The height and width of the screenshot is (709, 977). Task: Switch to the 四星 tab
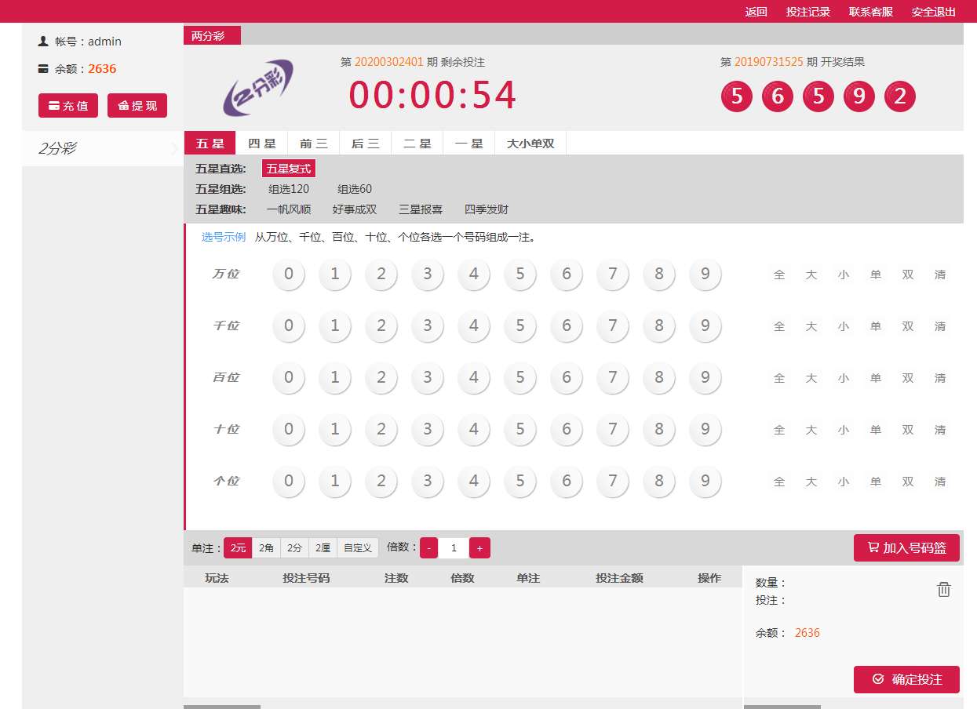pos(262,144)
